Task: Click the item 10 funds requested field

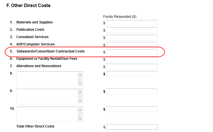Action: (132, 109)
